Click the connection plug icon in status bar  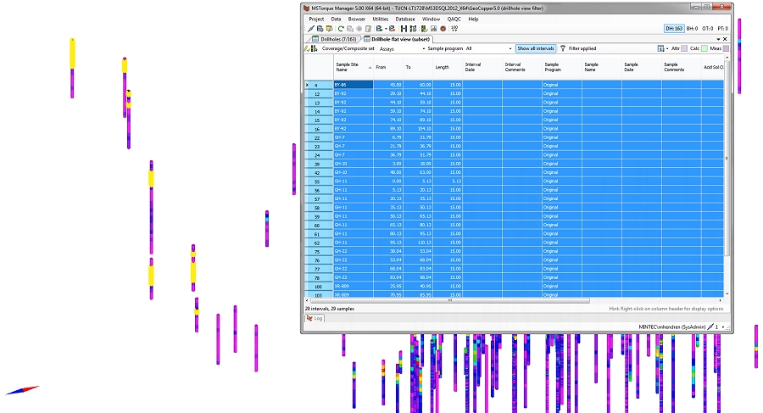click(x=712, y=326)
